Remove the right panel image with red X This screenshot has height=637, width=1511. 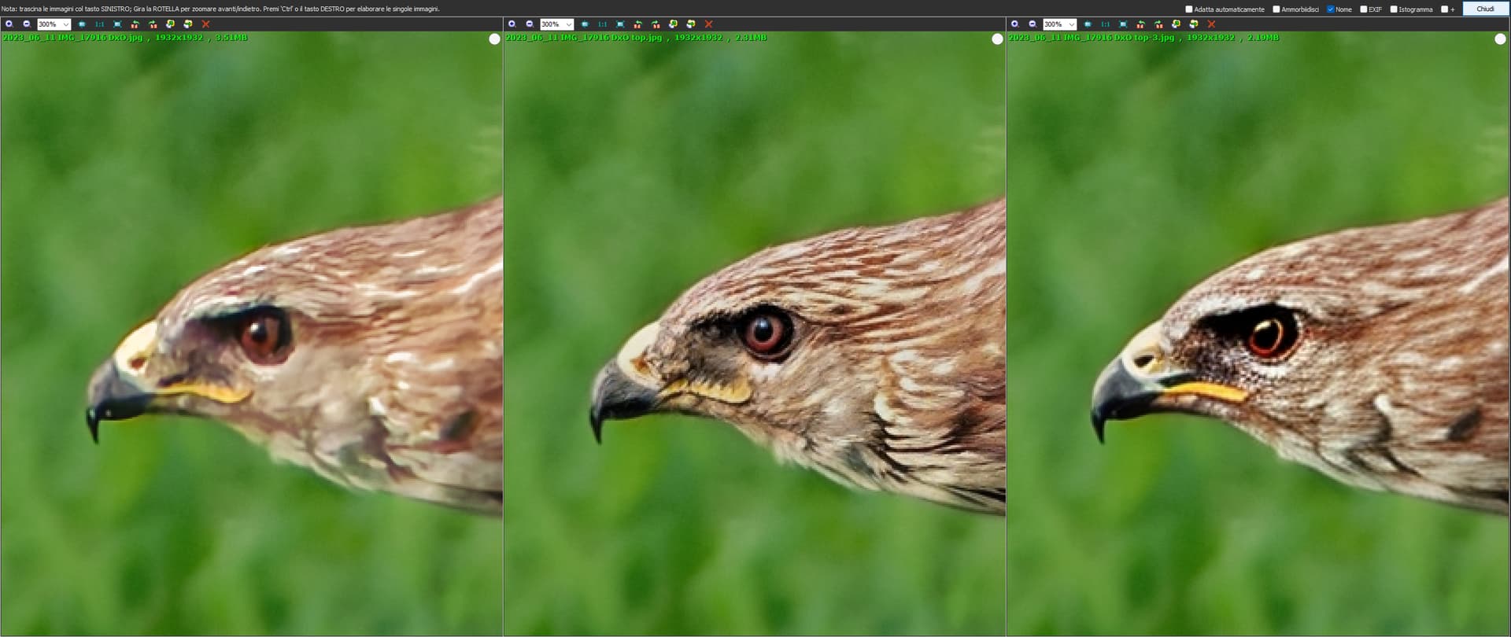click(x=1211, y=24)
